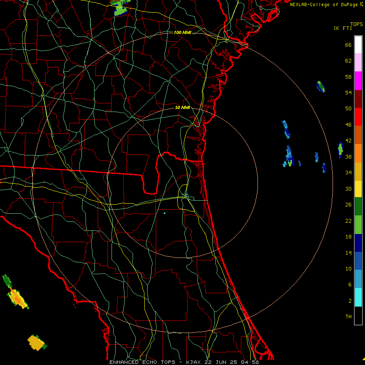Click the light pink legend swatch
365x365 pixels.
(358, 62)
